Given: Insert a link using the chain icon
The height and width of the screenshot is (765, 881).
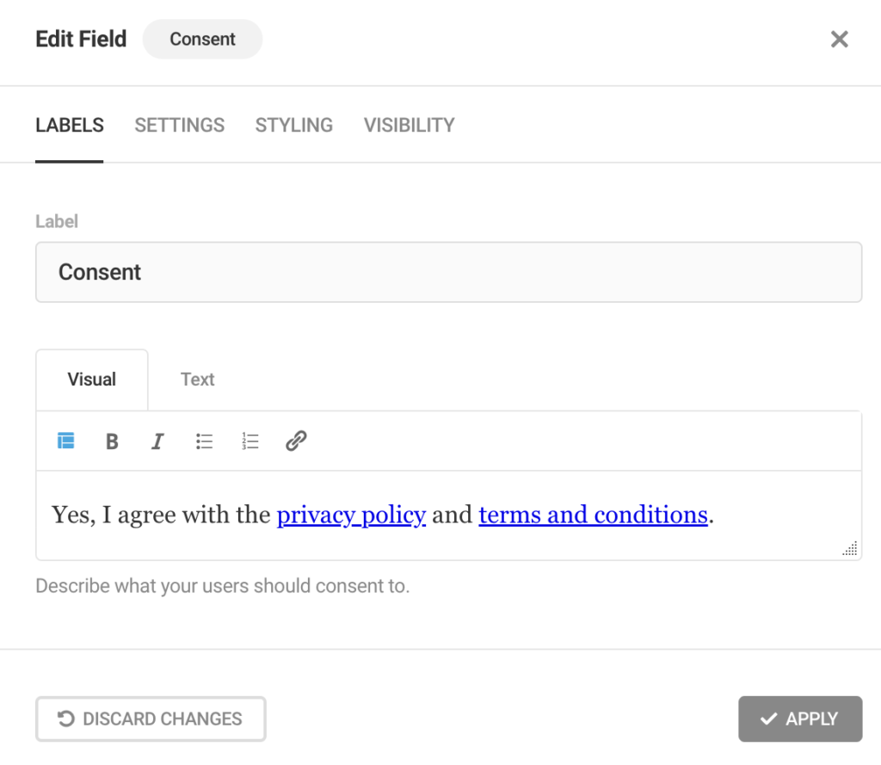Looking at the screenshot, I should point(296,441).
